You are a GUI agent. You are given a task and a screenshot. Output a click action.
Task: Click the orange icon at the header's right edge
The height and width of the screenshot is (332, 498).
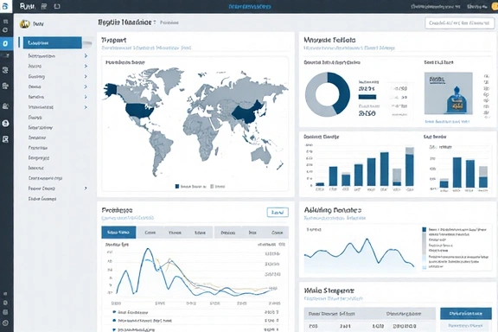(x=495, y=6)
